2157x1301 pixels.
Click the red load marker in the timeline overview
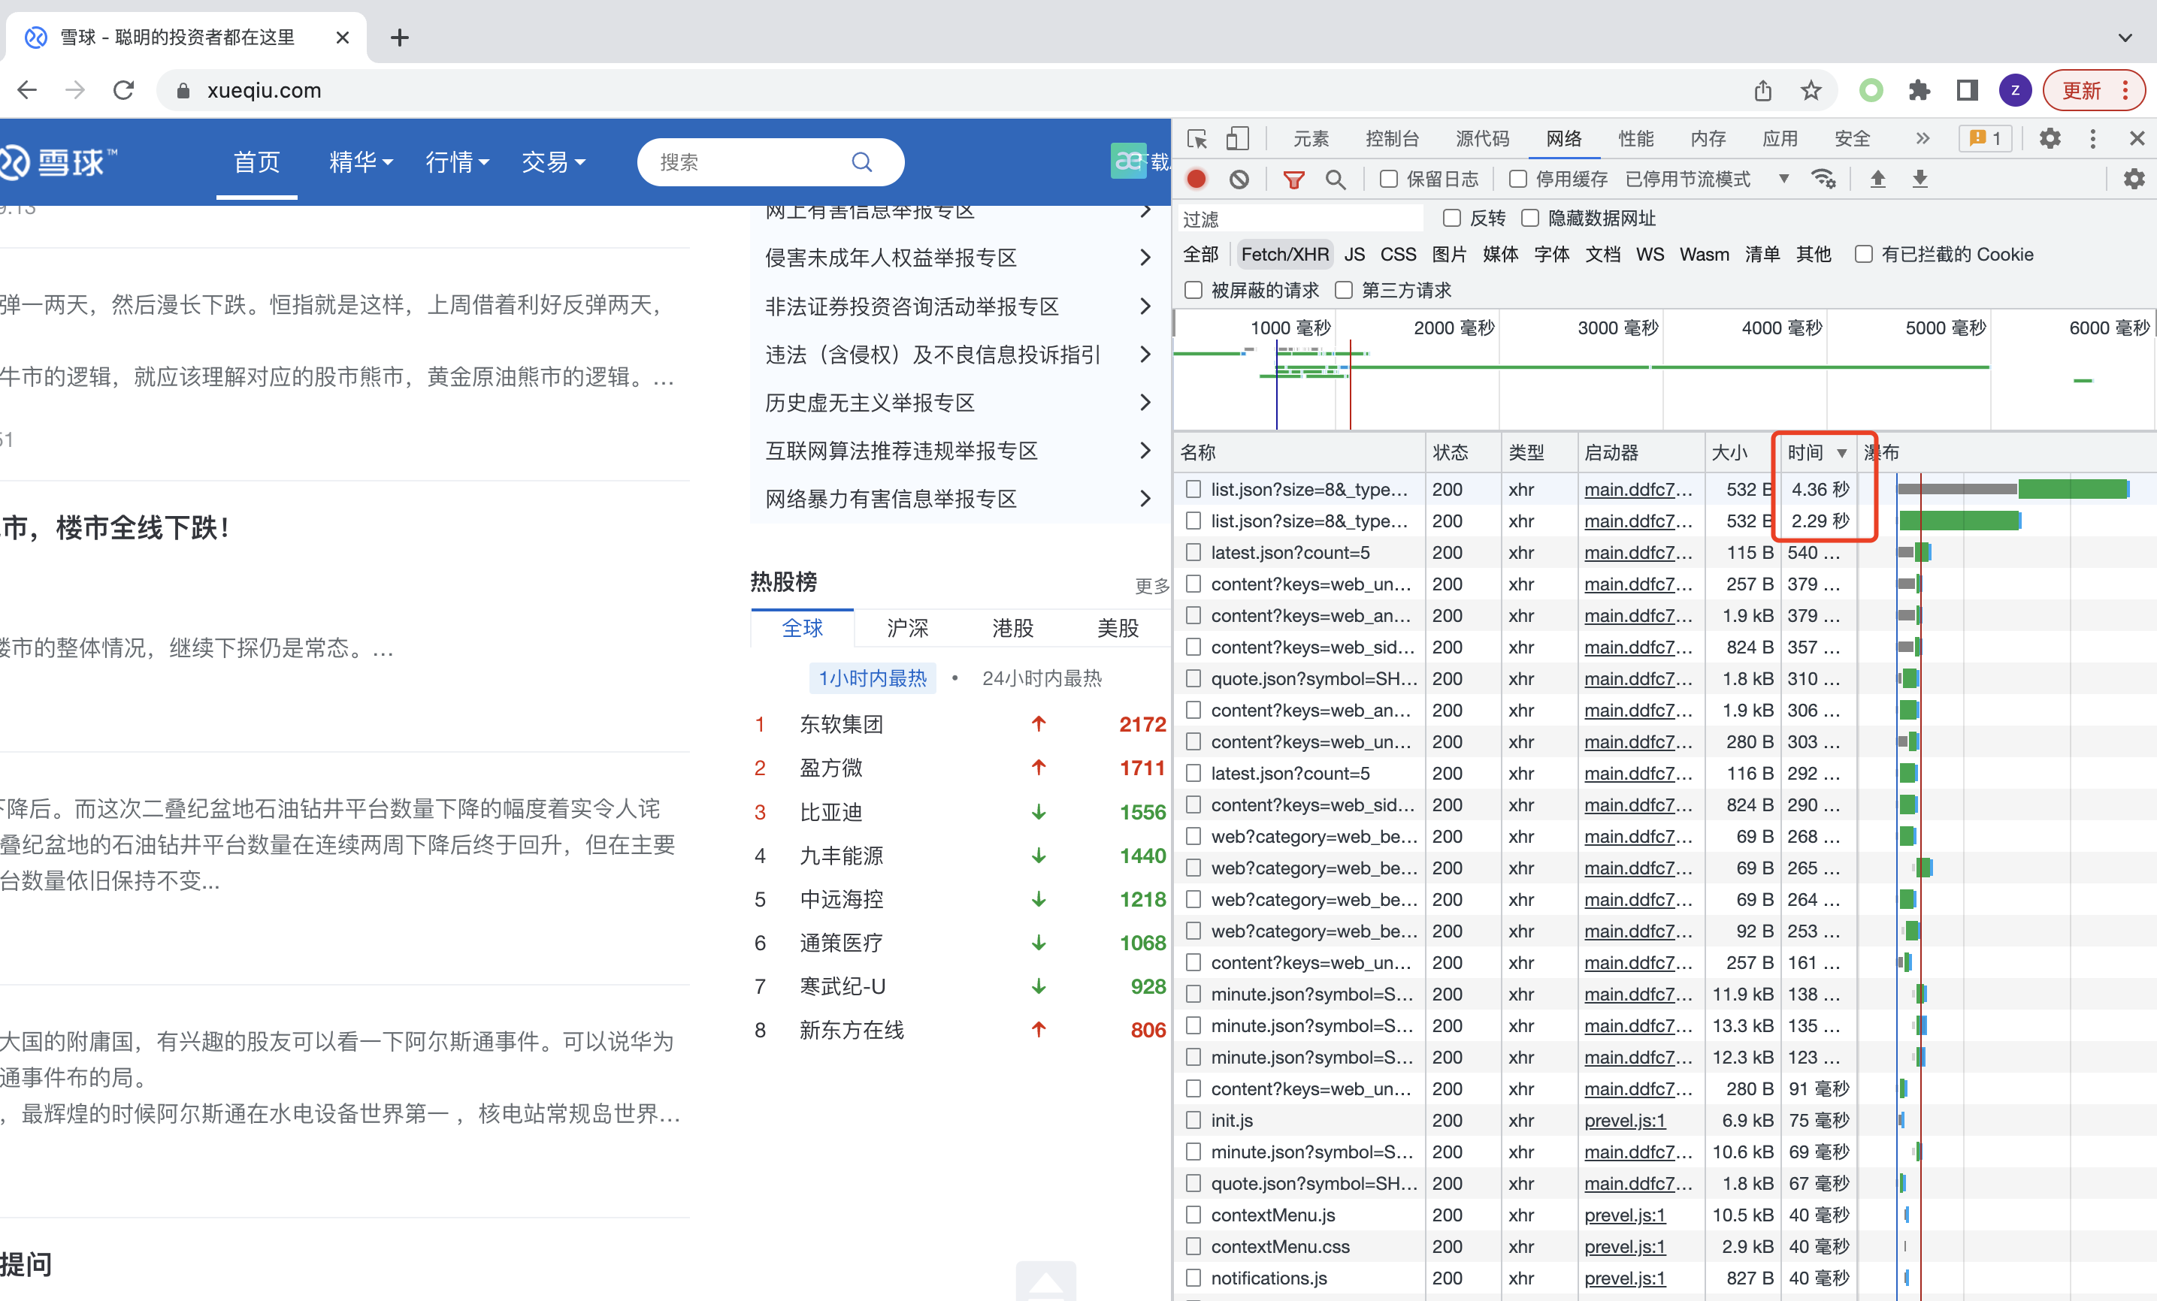[x=1350, y=385]
